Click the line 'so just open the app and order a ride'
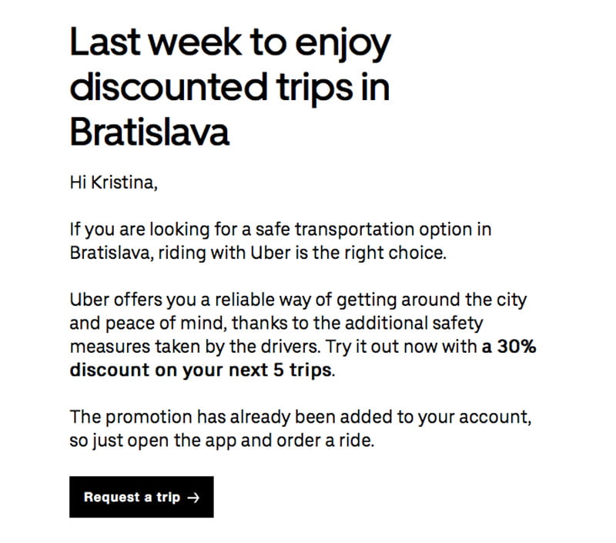 click(222, 441)
